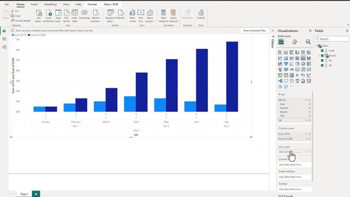The image size is (350, 197).
Task: Click the Fields search box
Action: (x=332, y=39)
